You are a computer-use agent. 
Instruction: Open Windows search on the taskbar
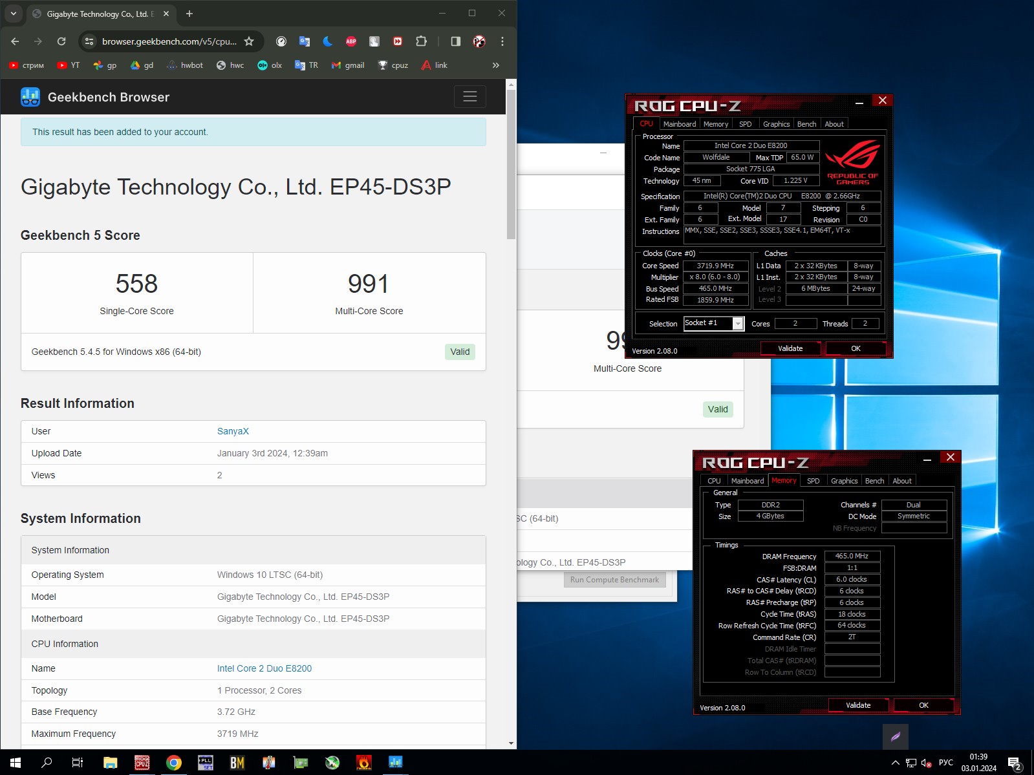47,763
